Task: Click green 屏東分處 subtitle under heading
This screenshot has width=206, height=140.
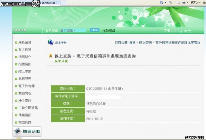Action: click(61, 61)
